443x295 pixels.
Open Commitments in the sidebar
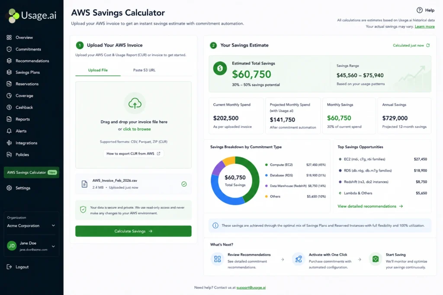click(28, 49)
